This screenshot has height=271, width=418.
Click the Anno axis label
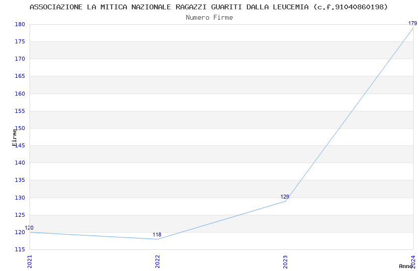click(406, 266)
